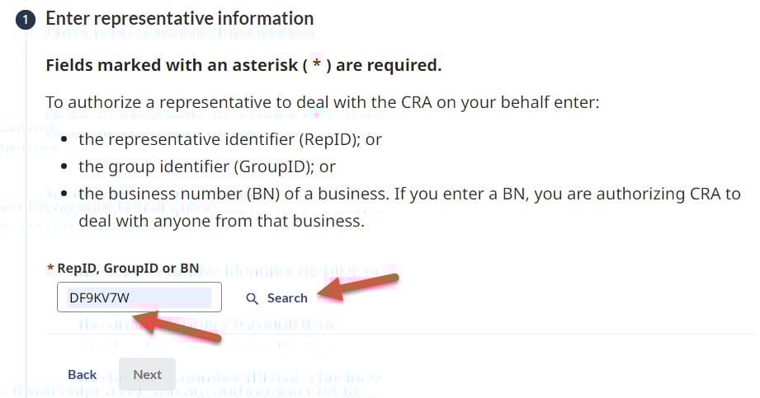This screenshot has width=760, height=398.
Task: Click the business number (BN) bullet
Action: (x=409, y=194)
